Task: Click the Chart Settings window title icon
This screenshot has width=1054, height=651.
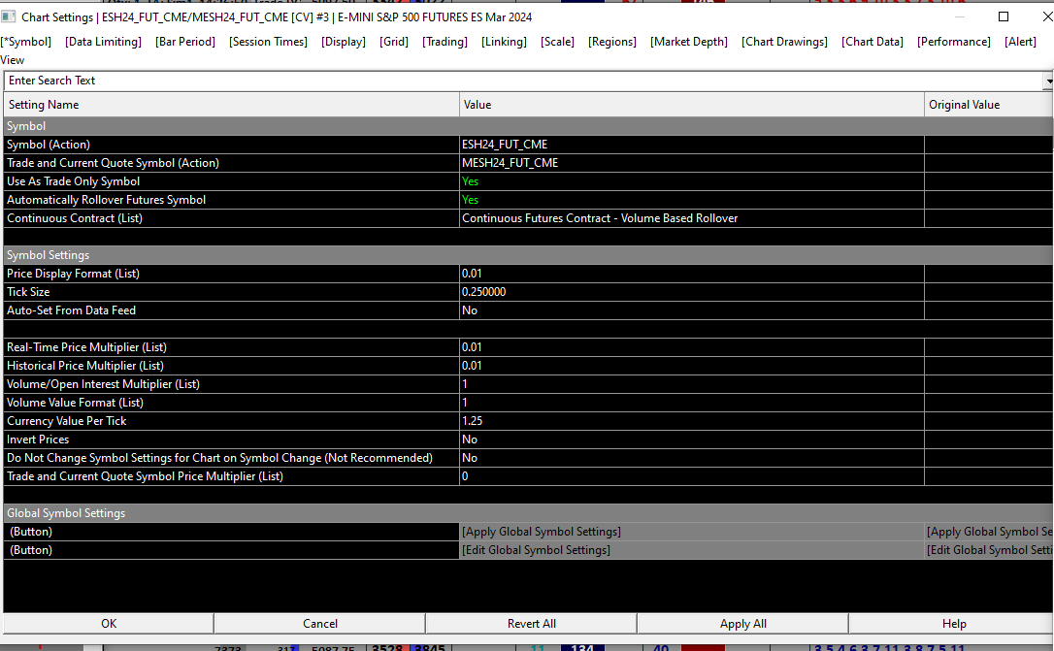Action: (9, 16)
